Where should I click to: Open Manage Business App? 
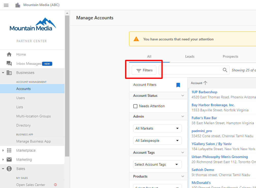[32, 141]
